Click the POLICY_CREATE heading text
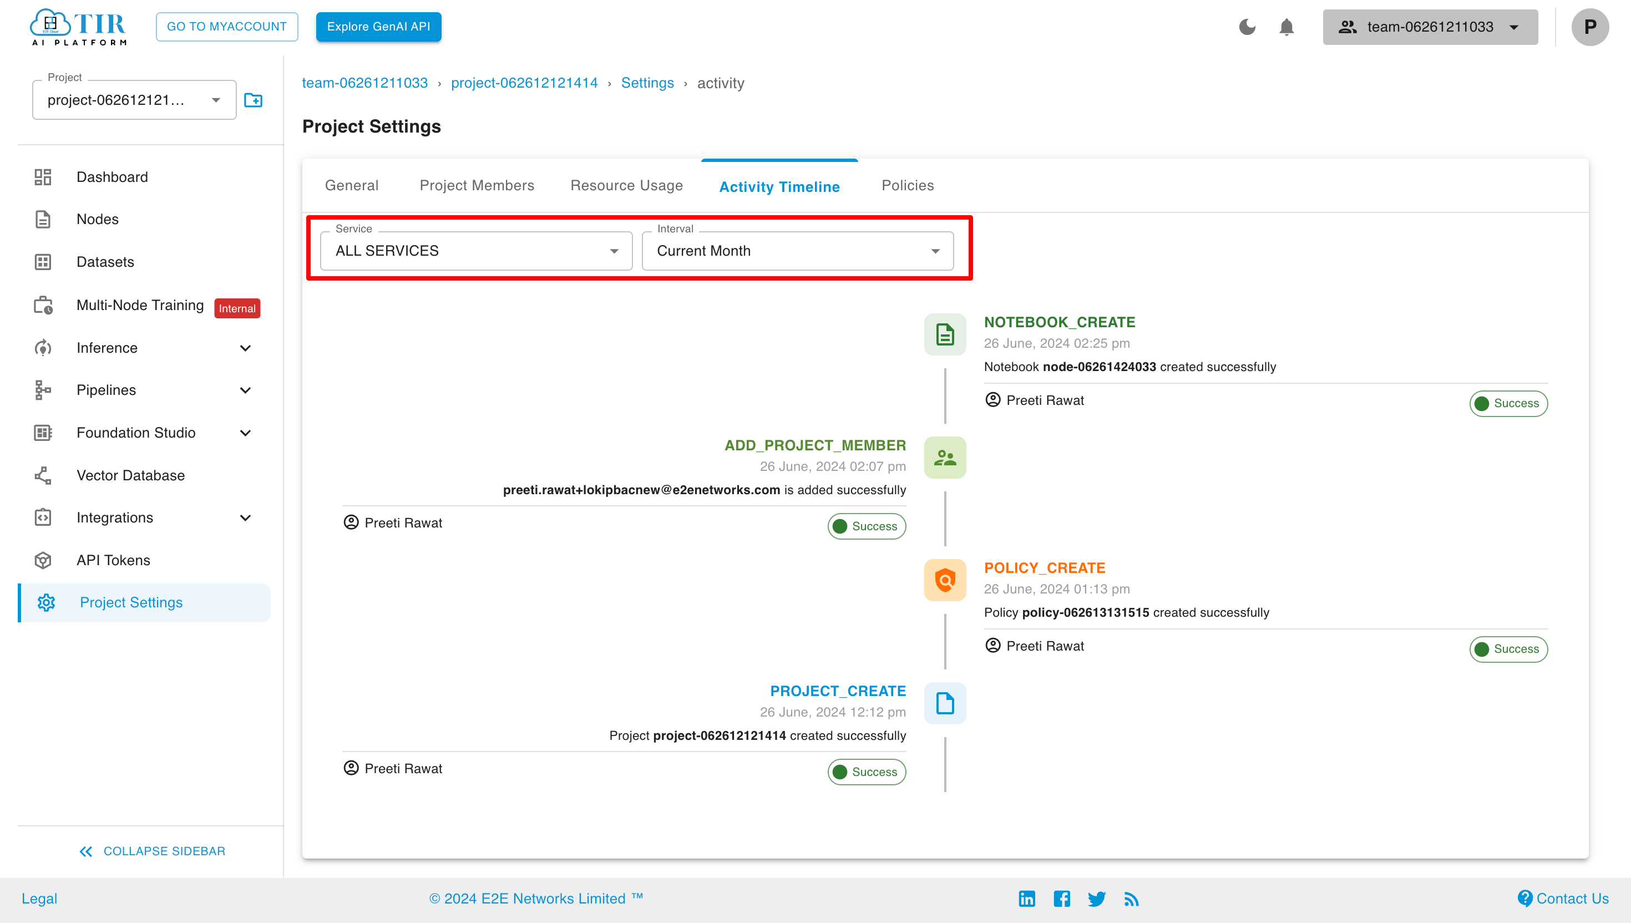This screenshot has width=1631, height=924. [x=1045, y=568]
